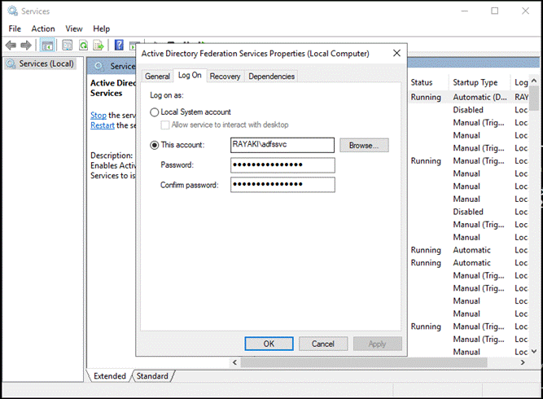Click the Log column header
543x399 pixels.
(520, 83)
